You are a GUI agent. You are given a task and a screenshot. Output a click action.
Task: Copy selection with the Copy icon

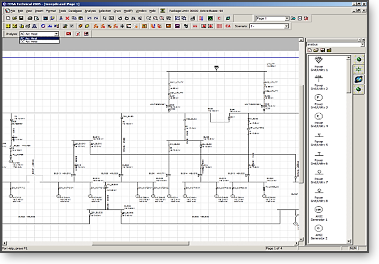[x=74, y=18]
